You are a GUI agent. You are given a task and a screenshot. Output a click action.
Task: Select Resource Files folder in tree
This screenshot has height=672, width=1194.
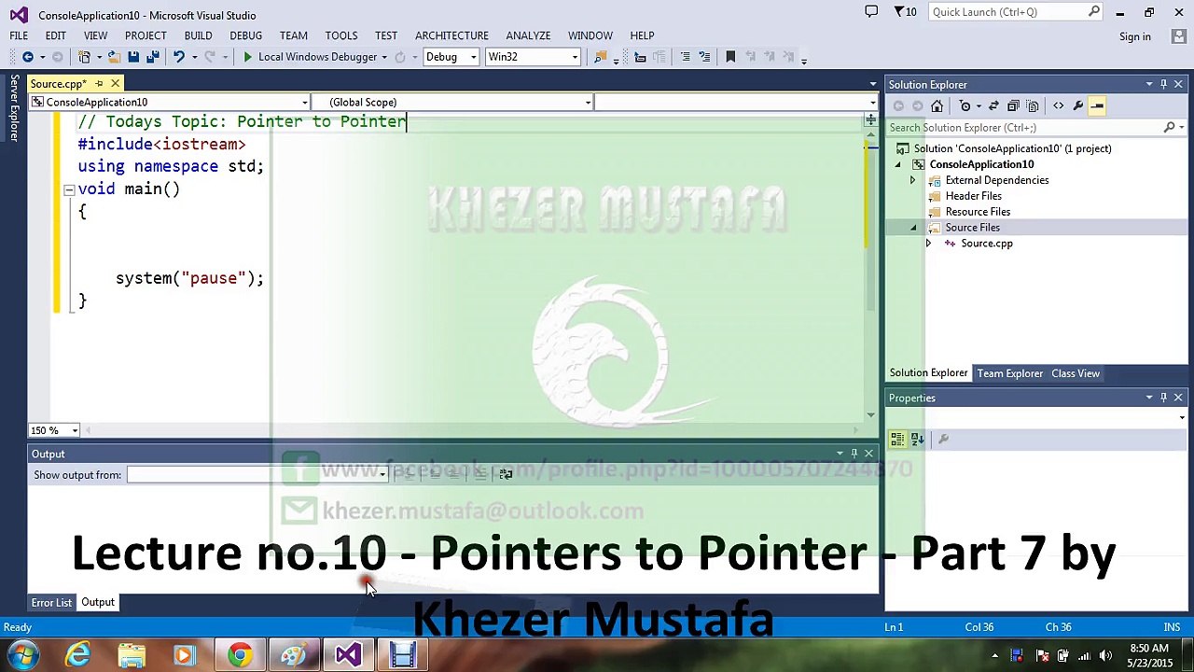[x=978, y=212]
